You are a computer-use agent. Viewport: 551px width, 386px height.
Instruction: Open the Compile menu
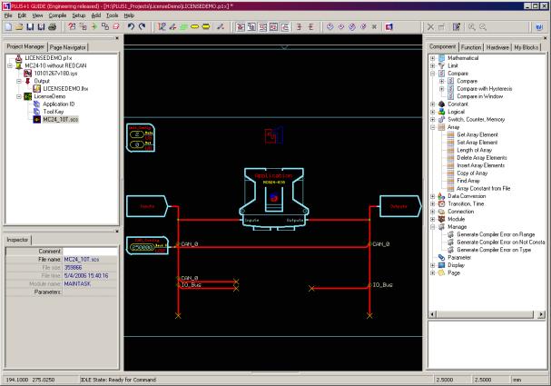coord(57,15)
